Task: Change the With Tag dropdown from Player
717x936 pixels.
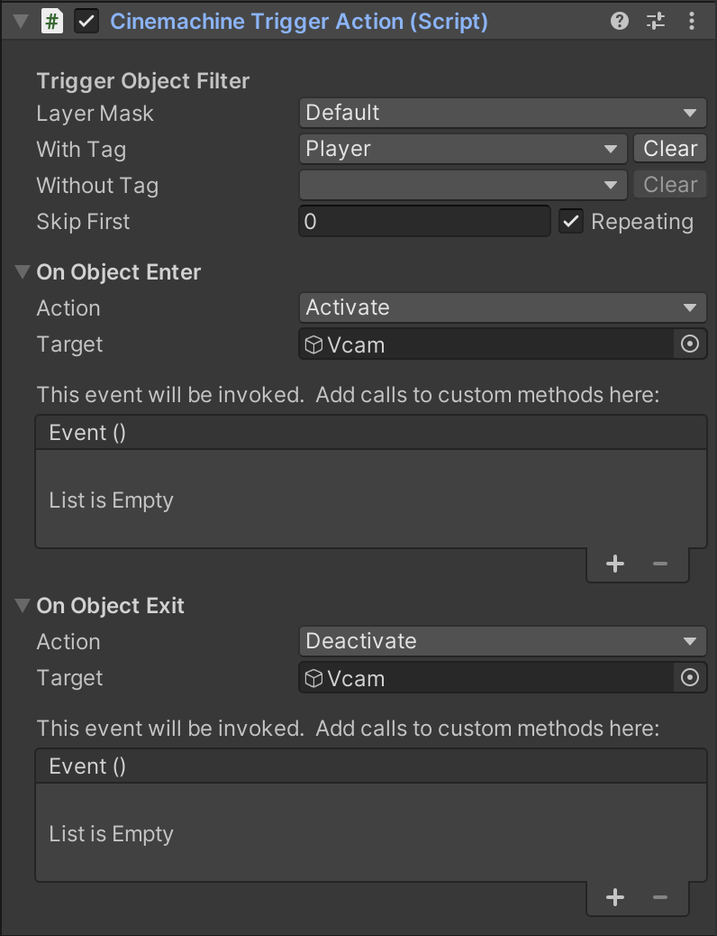Action: pos(462,148)
